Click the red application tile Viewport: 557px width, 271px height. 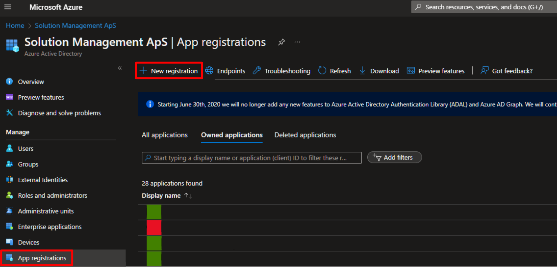click(x=154, y=227)
